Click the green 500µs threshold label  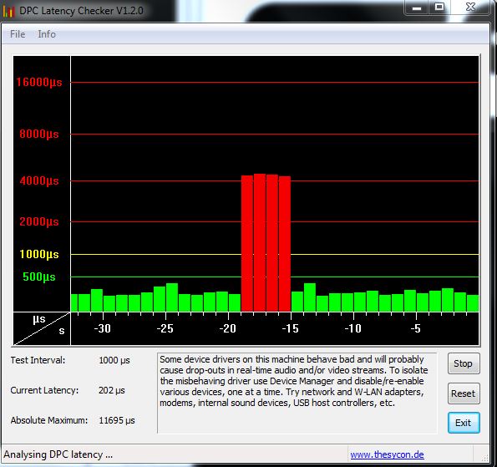tap(39, 277)
